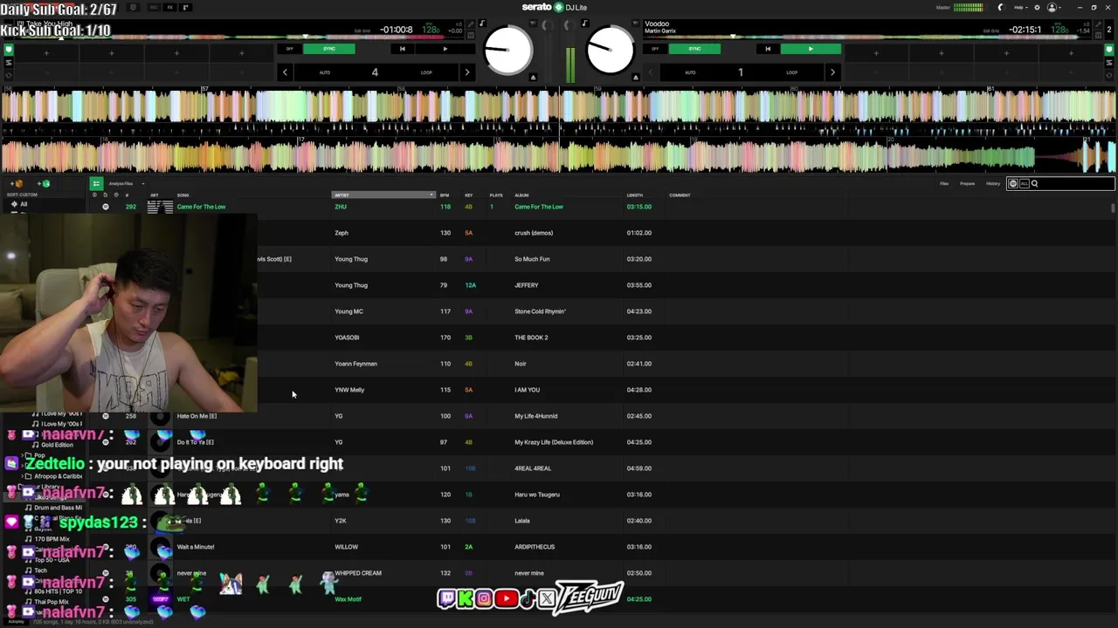Click left deck spinning platter
The width and height of the screenshot is (1118, 628).
tap(507, 50)
